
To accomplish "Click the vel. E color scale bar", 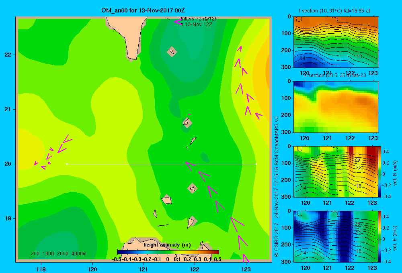I will click(380, 236).
